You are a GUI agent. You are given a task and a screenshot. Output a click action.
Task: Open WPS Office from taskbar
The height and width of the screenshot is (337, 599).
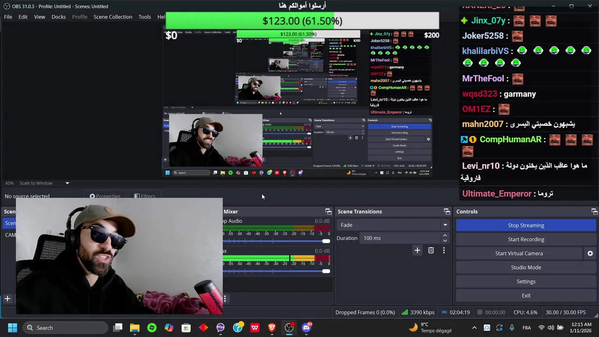point(255,328)
